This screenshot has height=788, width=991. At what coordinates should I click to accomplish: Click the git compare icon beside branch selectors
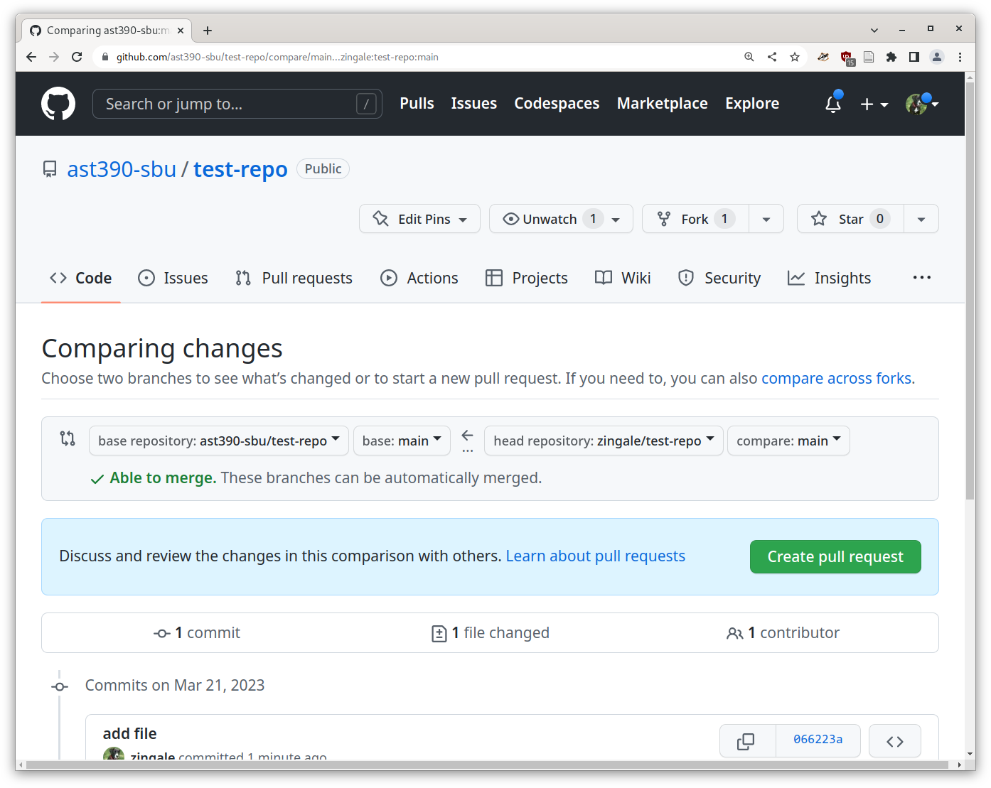(68, 439)
